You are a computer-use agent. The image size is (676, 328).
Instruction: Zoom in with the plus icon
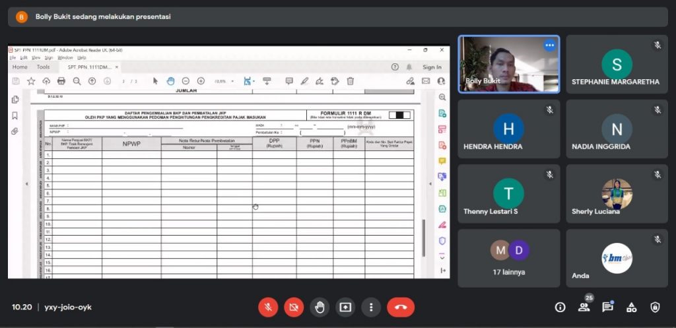[201, 81]
